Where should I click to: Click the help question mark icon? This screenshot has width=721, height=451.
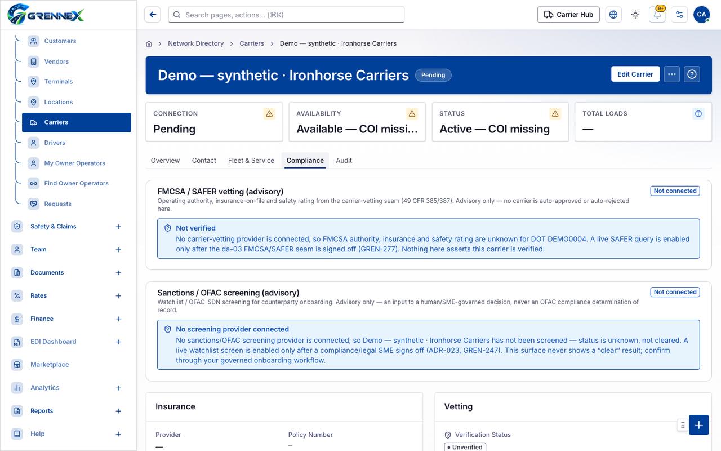(x=692, y=74)
